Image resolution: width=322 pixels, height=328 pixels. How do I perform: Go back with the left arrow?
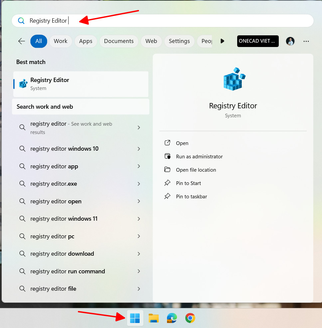(x=22, y=41)
